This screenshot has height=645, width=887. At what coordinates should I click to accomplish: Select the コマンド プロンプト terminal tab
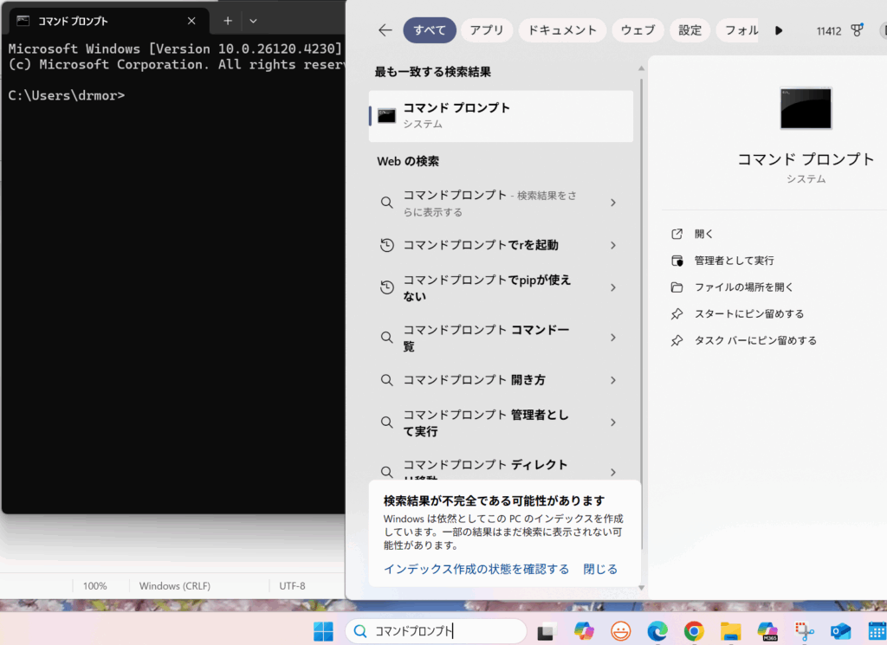tap(109, 22)
